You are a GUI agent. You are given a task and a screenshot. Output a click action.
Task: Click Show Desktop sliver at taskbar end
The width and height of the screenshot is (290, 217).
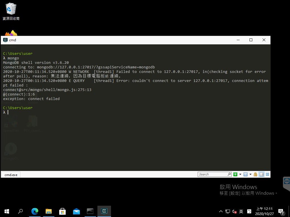(x=289, y=211)
